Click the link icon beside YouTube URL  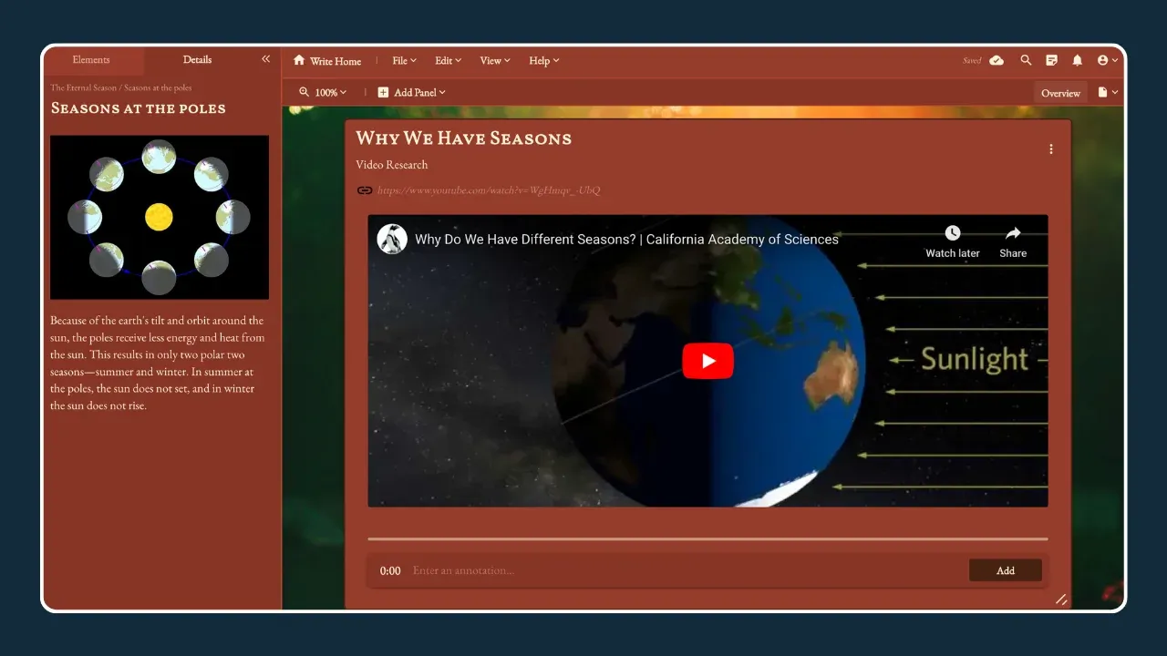tap(365, 190)
